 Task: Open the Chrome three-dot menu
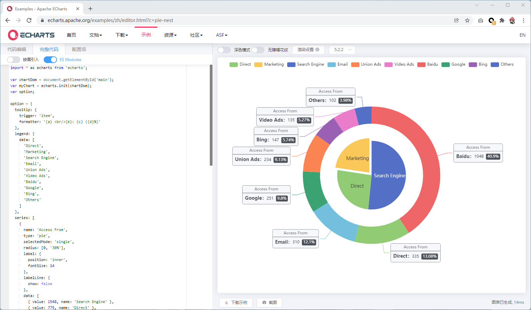[x=523, y=20]
